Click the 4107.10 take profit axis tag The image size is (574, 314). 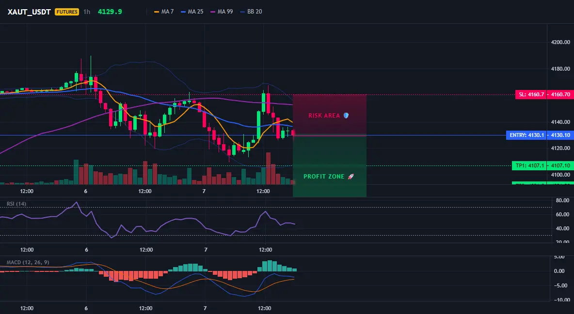560,165
